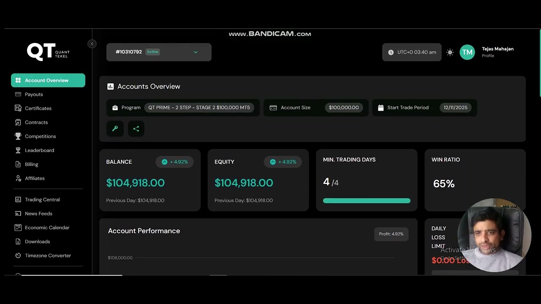The height and width of the screenshot is (304, 541).
Task: Click the $108,000.00 chart axis label
Action: [x=120, y=258]
